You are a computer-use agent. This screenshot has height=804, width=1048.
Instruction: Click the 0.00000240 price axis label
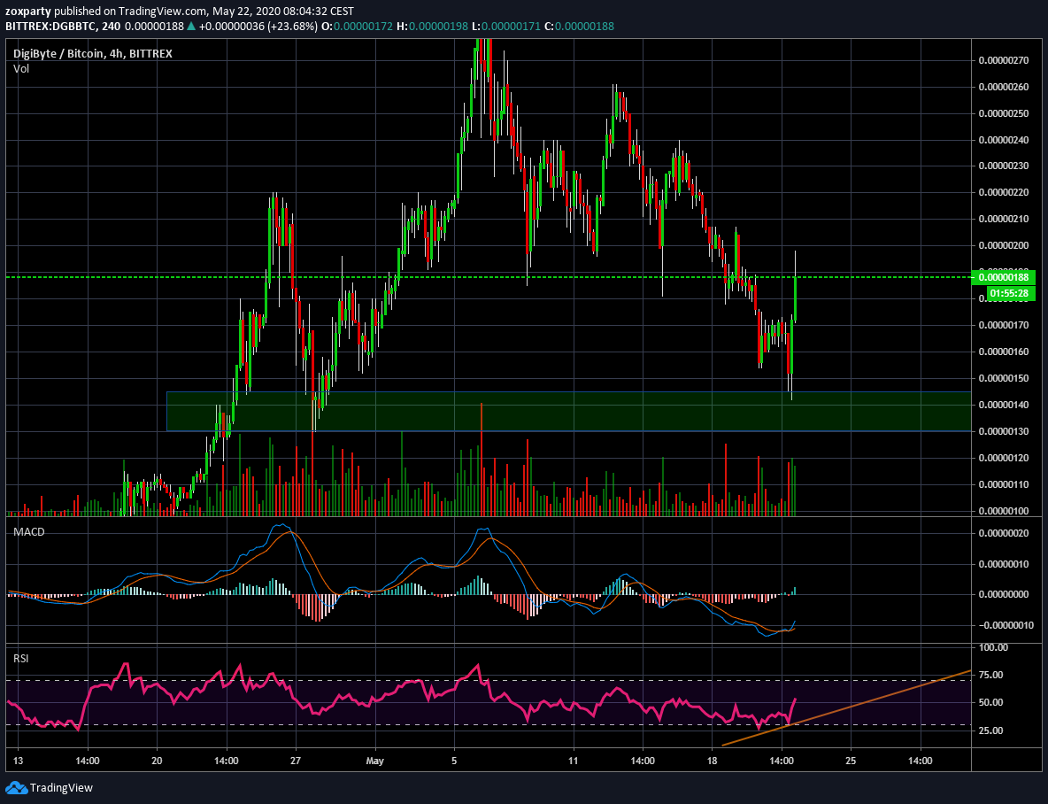(x=1003, y=140)
